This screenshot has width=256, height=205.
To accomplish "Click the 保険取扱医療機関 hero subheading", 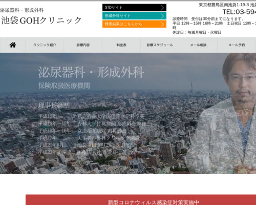I will tap(64, 86).
